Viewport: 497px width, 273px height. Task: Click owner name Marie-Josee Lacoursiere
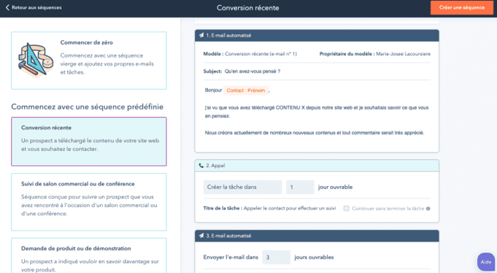click(403, 54)
